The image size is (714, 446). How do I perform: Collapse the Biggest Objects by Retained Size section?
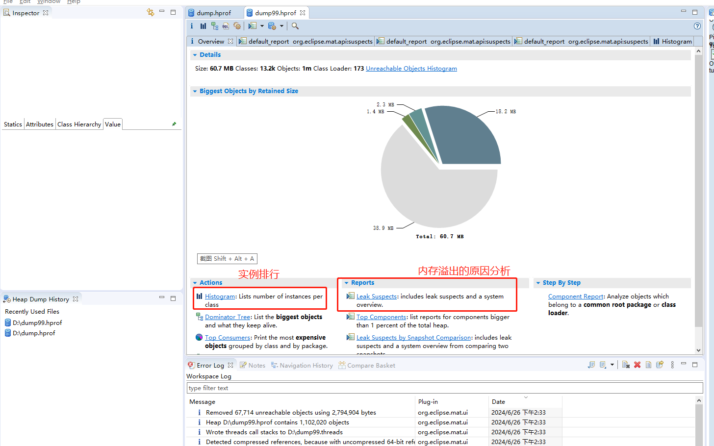(x=195, y=91)
